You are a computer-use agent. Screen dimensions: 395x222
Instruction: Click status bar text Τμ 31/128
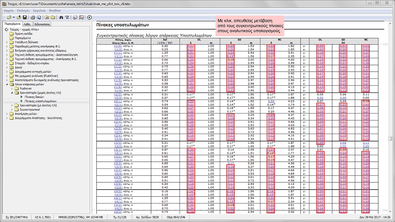(120, 217)
